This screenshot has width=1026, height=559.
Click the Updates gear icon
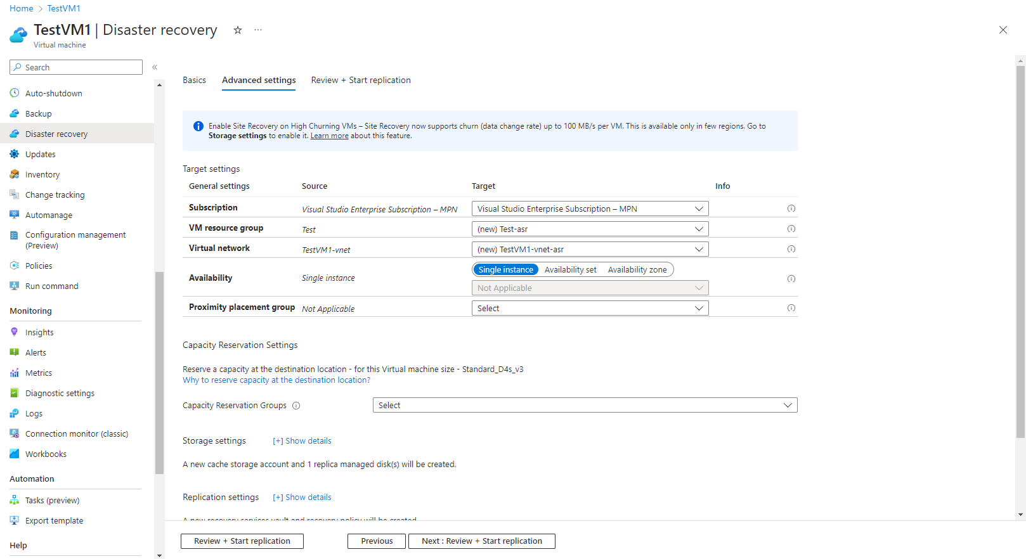click(x=15, y=154)
